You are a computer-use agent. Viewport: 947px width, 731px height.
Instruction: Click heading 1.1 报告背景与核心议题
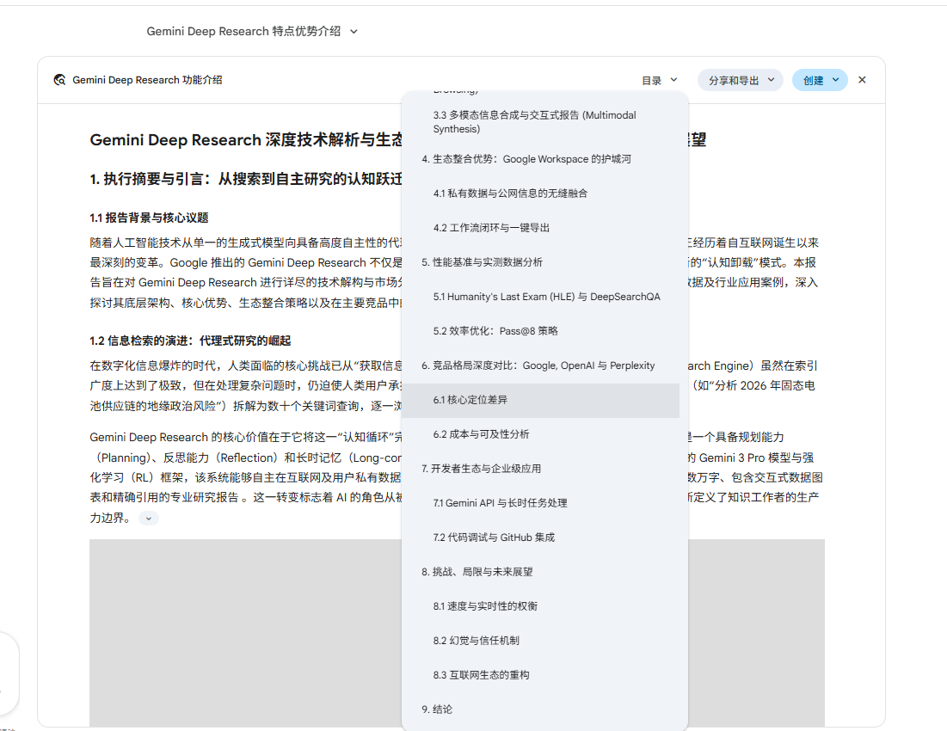tap(149, 218)
